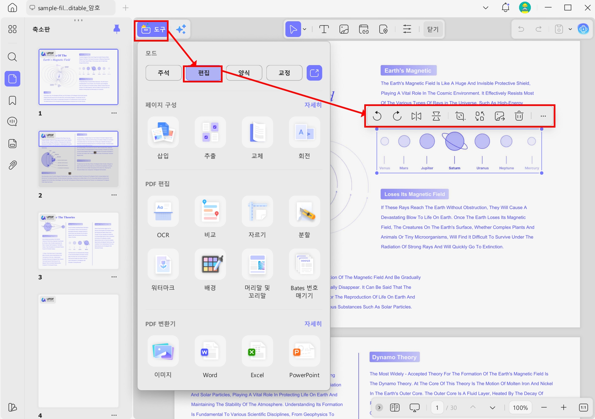Click the page number input field
This screenshot has width=595, height=419.
pos(437,408)
